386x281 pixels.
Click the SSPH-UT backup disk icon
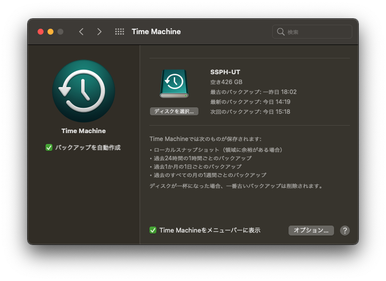point(174,84)
